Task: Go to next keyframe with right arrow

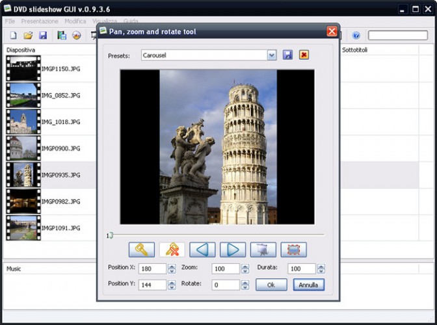Action: [233, 250]
